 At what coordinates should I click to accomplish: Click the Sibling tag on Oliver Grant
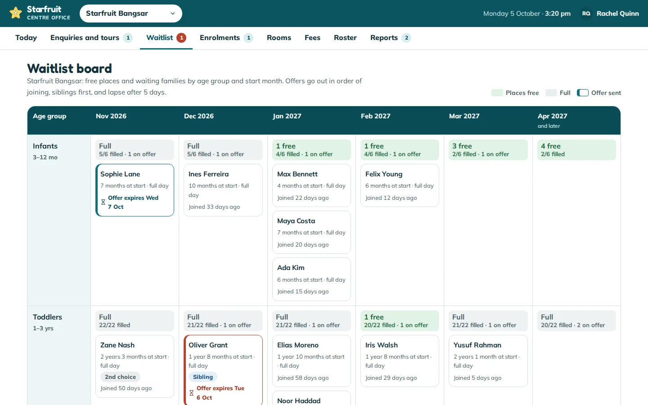(x=203, y=377)
